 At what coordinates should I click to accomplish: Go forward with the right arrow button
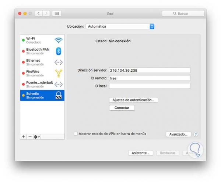click(46, 14)
